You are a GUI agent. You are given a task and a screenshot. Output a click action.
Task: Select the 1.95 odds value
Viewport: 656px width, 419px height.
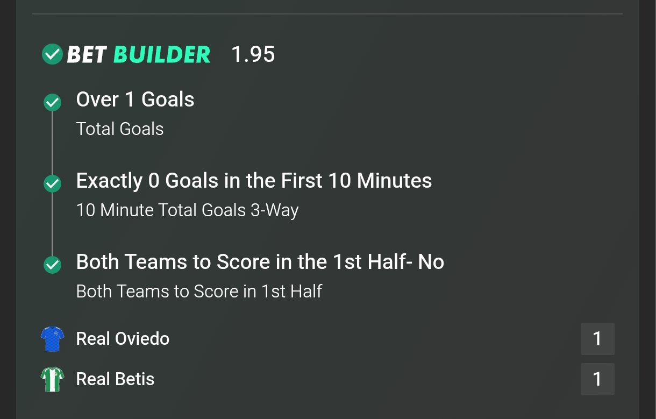(253, 54)
